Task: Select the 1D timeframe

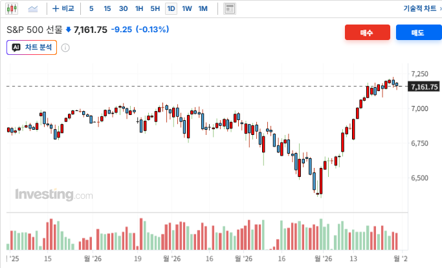Action: (171, 8)
